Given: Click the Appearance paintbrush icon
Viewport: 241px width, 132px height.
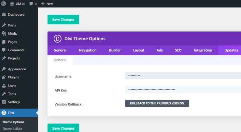Looking at the screenshot, I should pos(4,69).
